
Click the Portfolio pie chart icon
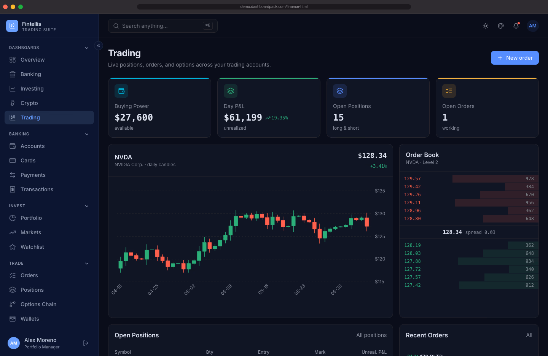[13, 218]
